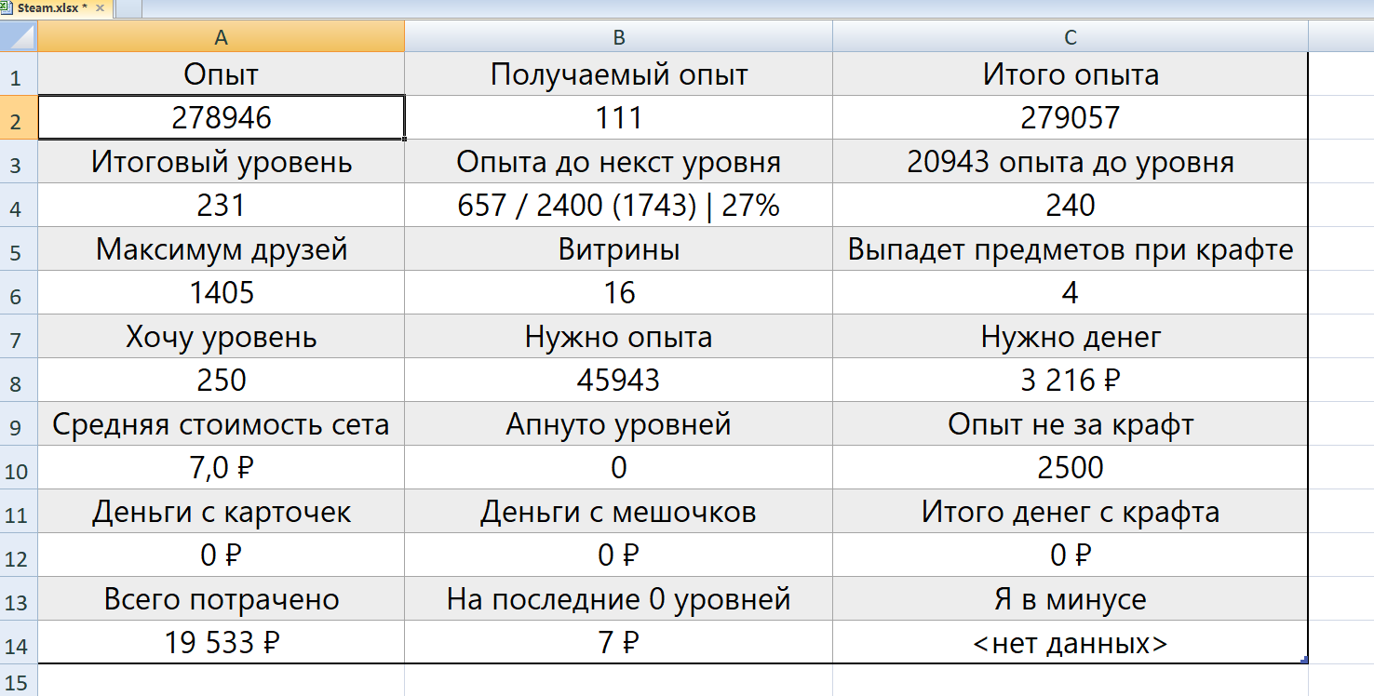
Task: Select the '<нет данных>' cell
Action: click(1071, 642)
